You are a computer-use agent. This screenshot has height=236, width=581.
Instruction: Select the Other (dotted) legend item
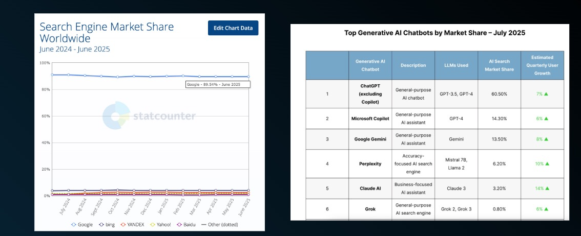click(x=219, y=224)
